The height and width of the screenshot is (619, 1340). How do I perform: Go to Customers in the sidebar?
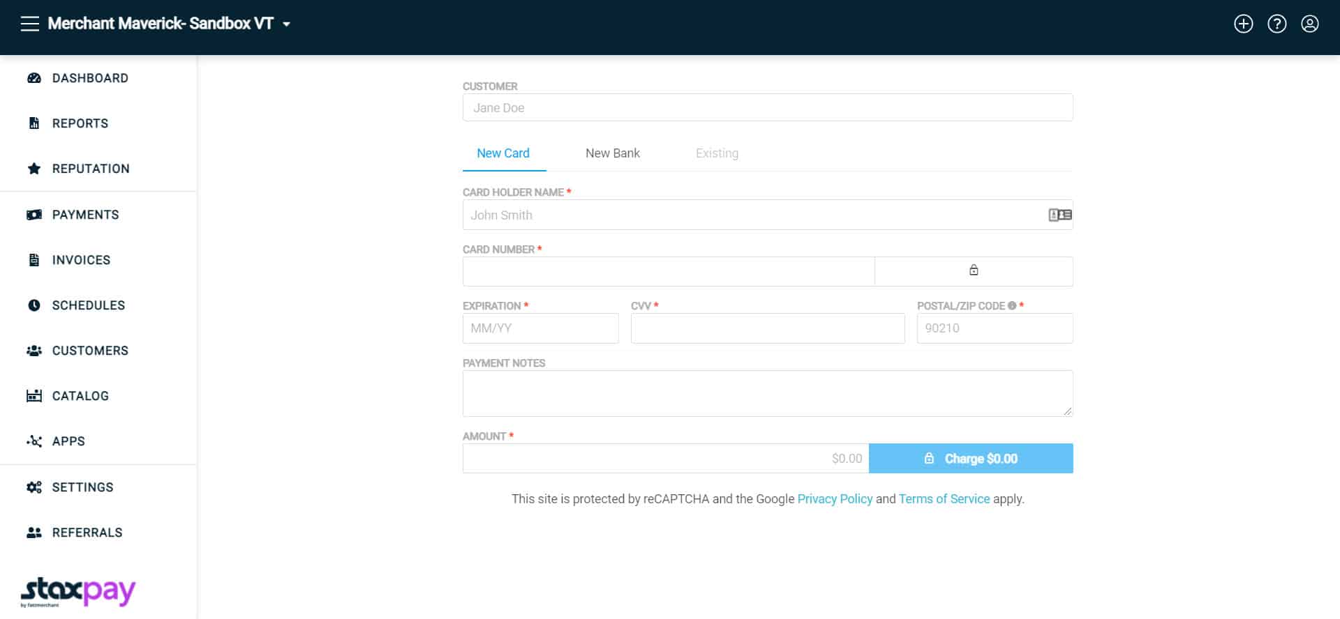click(90, 351)
